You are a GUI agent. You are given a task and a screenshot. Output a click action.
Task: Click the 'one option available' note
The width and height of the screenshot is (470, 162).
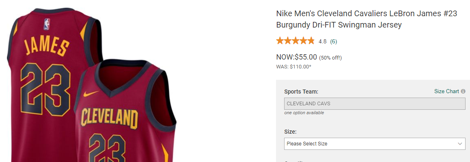(304, 113)
